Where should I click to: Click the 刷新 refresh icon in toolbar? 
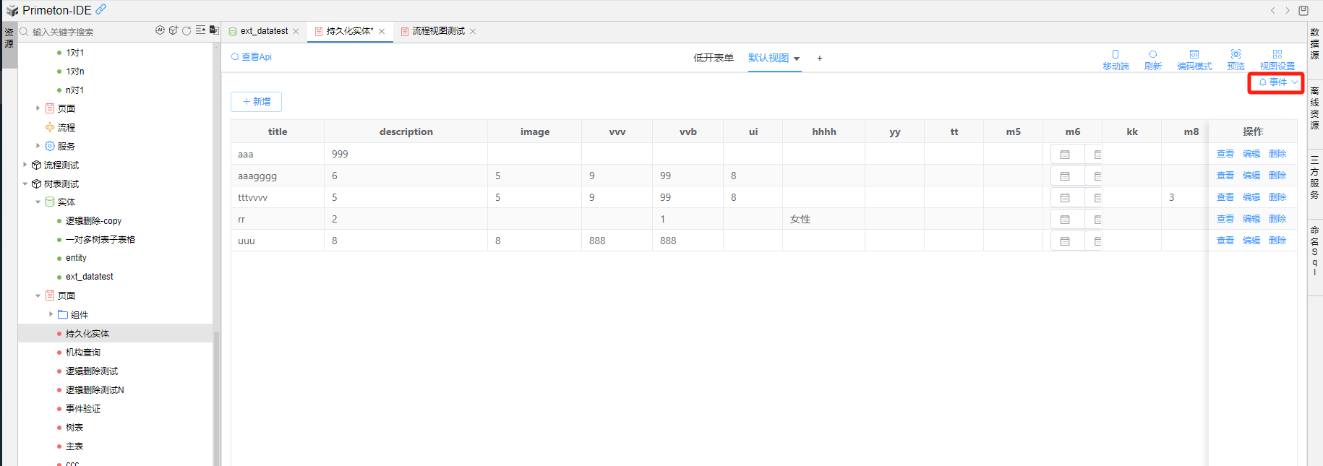click(1152, 59)
